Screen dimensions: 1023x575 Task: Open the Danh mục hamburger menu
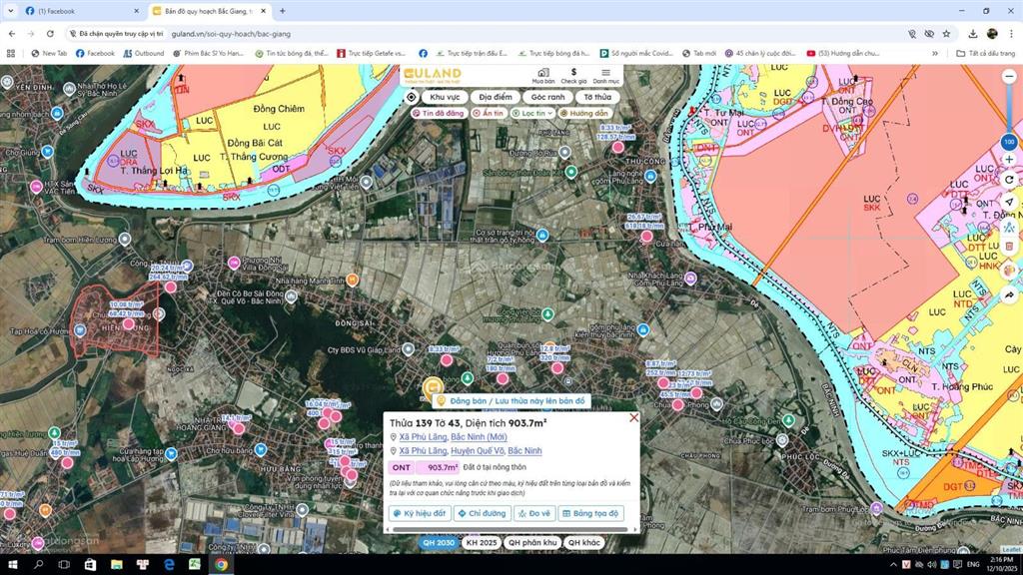[x=605, y=73]
